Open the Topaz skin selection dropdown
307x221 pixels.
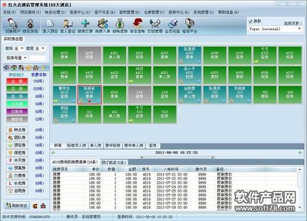pos(275,29)
